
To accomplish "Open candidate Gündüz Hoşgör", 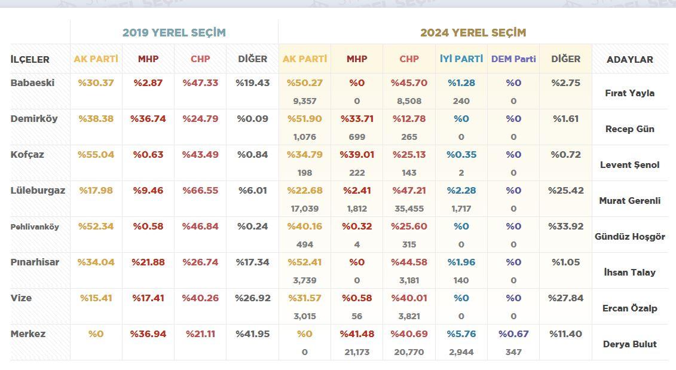I will [629, 237].
